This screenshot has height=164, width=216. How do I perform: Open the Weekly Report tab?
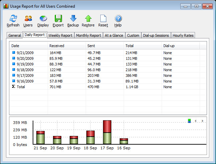click(x=60, y=35)
